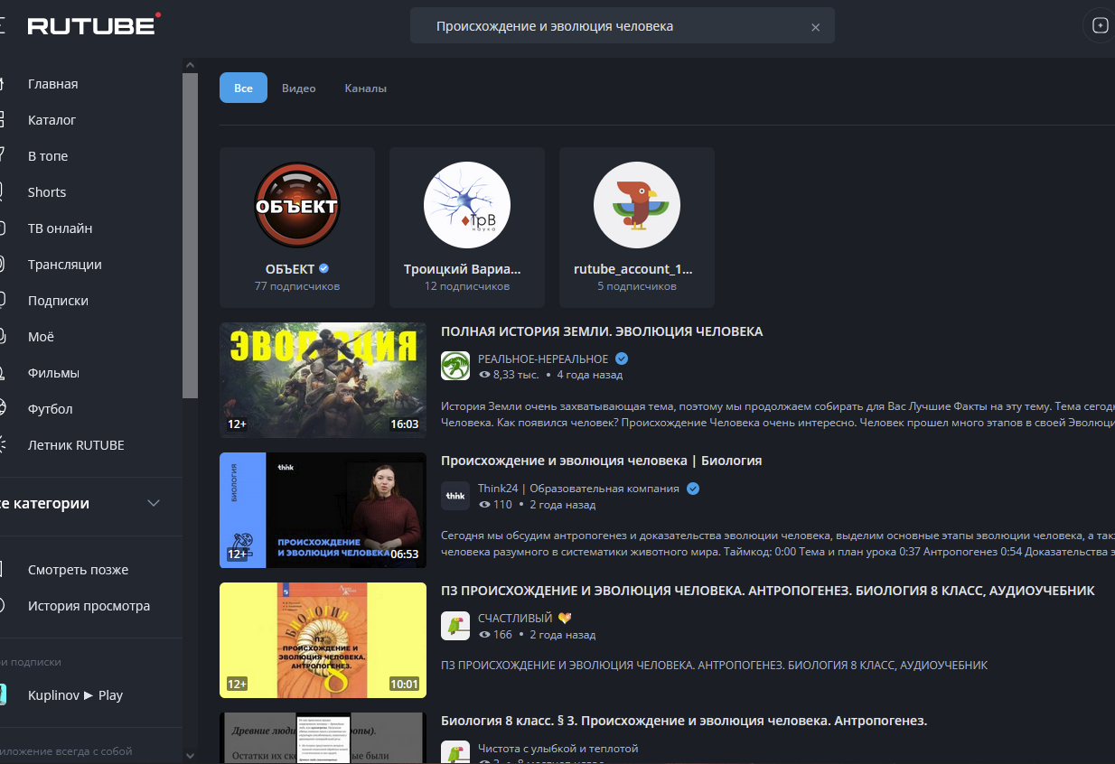Click the sidebar scrollbar down arrow
Screen dimensions: 1115x764
(x=190, y=755)
